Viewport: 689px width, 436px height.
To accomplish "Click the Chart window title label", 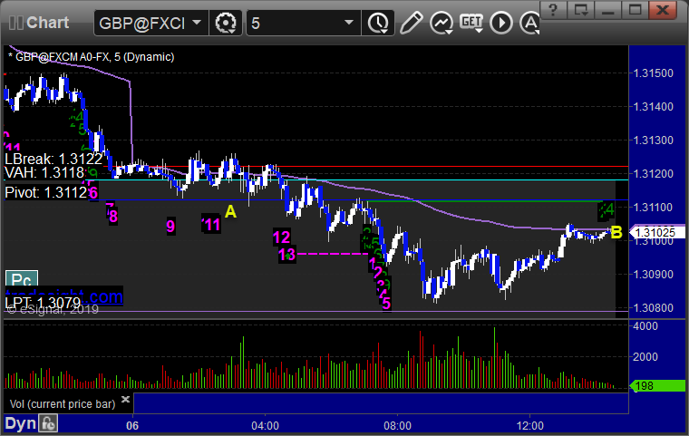I will pos(47,23).
